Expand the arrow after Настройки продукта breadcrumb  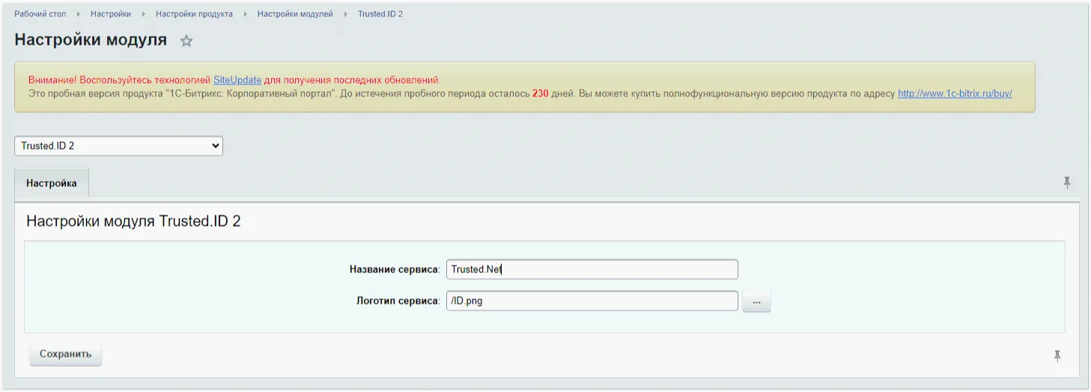click(x=246, y=14)
